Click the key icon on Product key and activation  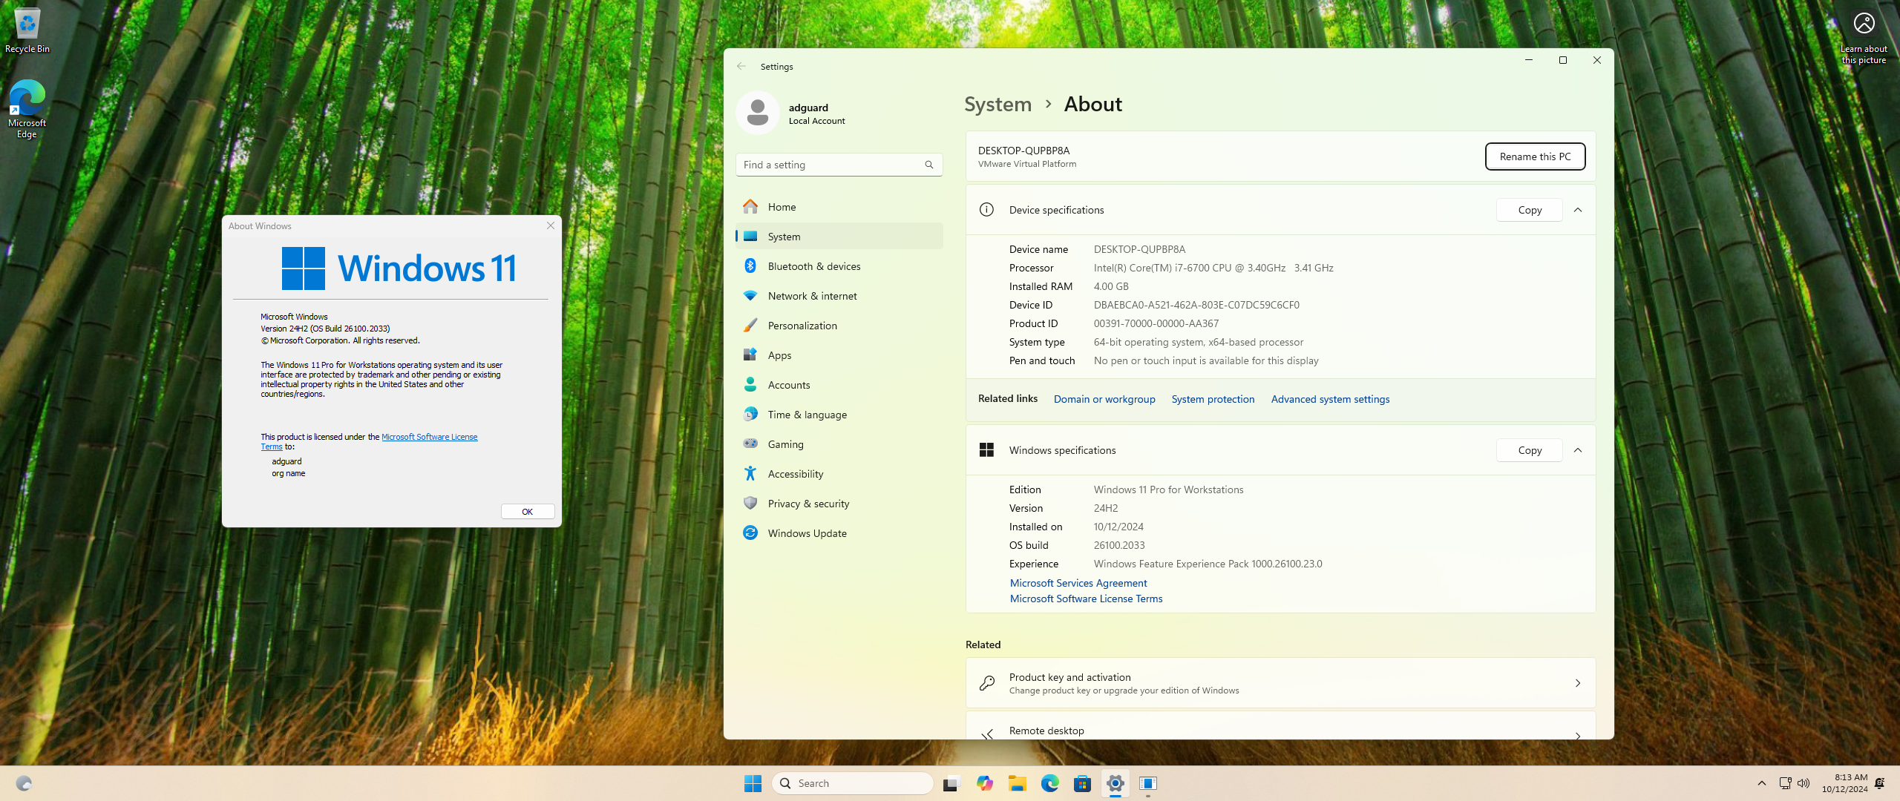click(x=986, y=683)
